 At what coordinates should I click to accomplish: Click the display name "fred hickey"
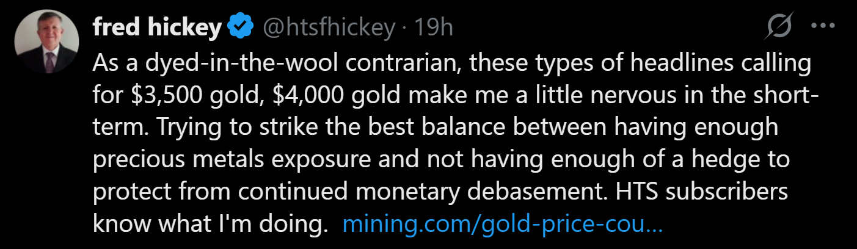pyautogui.click(x=156, y=28)
